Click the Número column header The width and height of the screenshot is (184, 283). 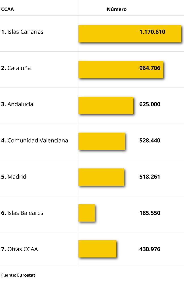tap(116, 9)
